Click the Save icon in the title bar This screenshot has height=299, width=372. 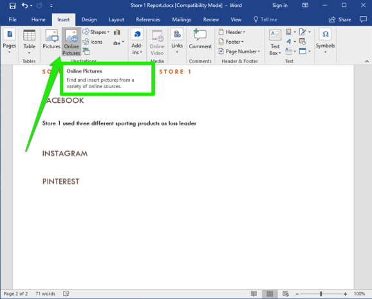click(x=12, y=5)
